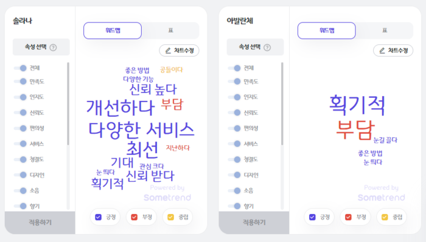Click pencil icon on 아발란체 차트수정

coord(382,50)
